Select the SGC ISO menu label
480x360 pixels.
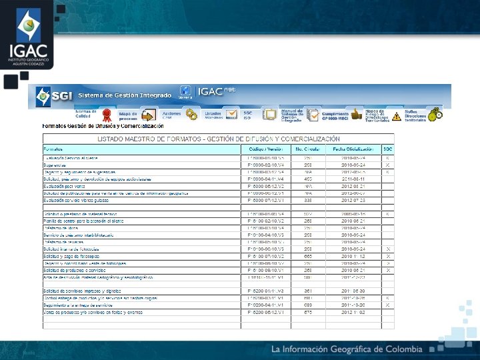pos(247,115)
